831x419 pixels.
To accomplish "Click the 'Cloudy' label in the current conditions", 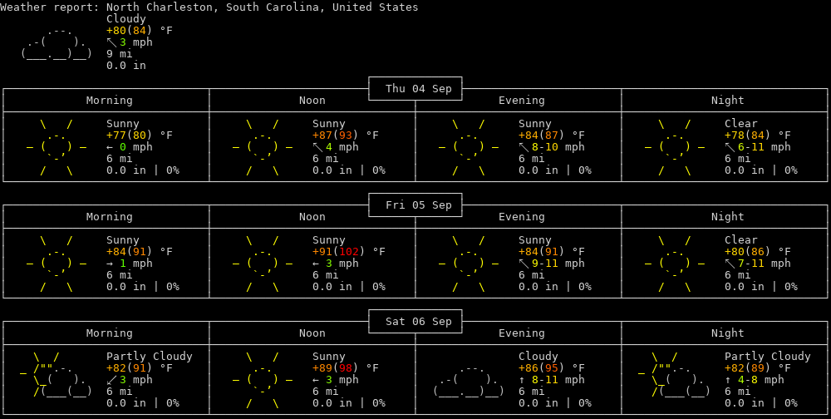I will (126, 18).
